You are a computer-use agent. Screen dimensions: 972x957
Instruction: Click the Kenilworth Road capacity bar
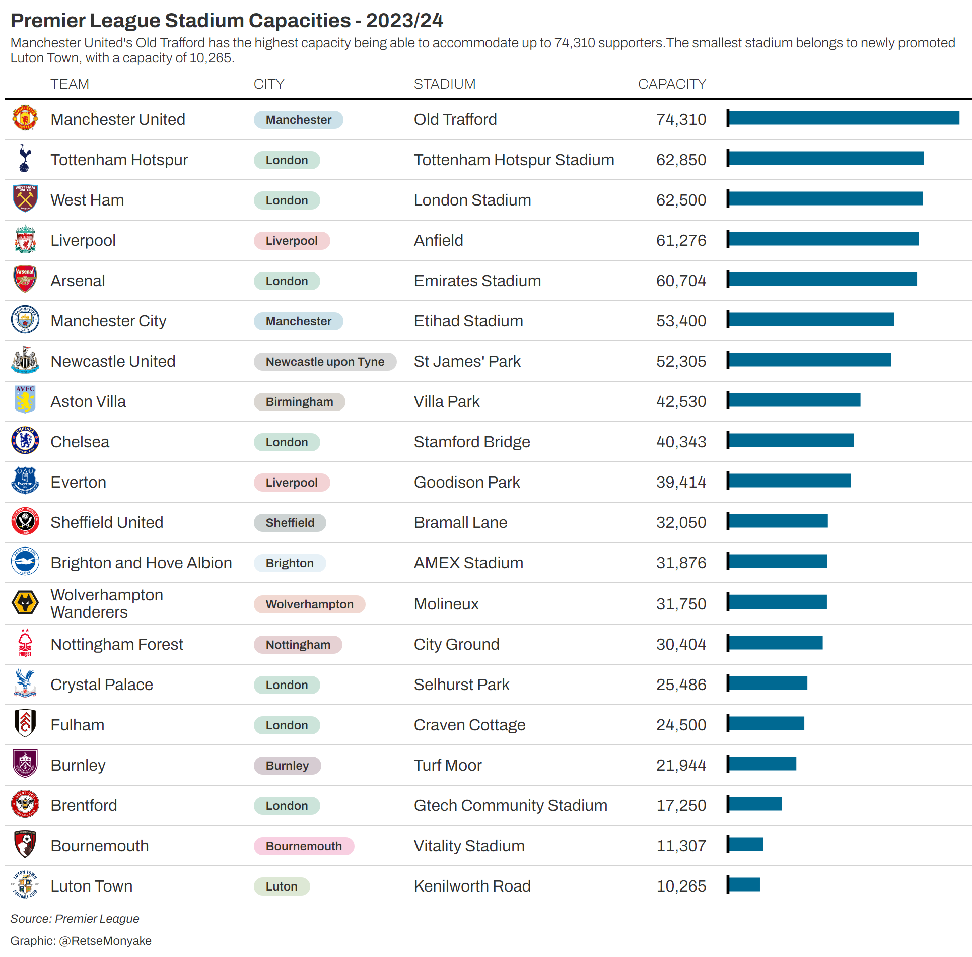[744, 885]
